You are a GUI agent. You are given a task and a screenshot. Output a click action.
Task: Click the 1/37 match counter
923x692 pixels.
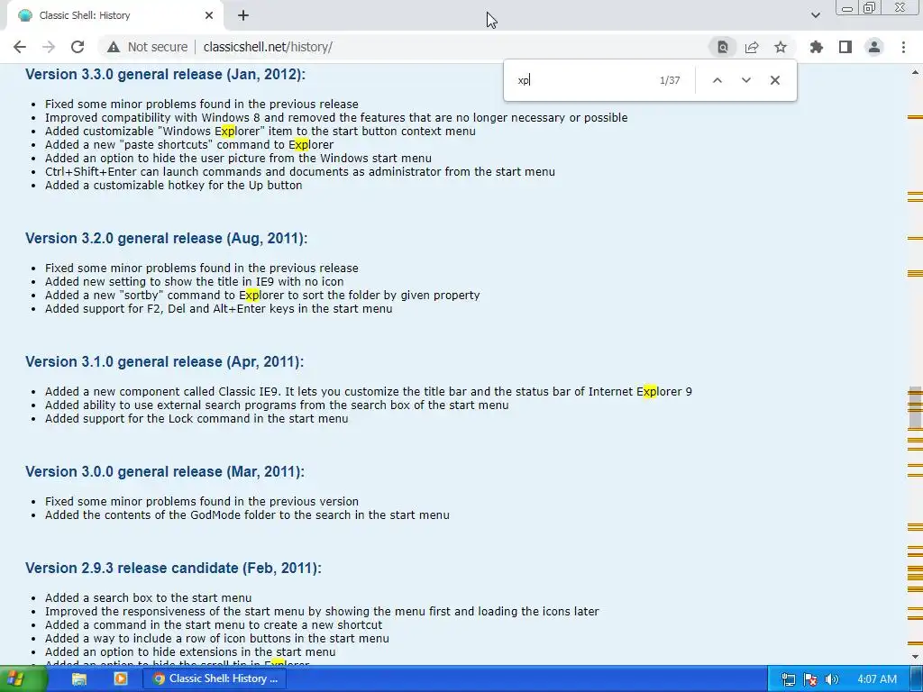click(x=670, y=80)
